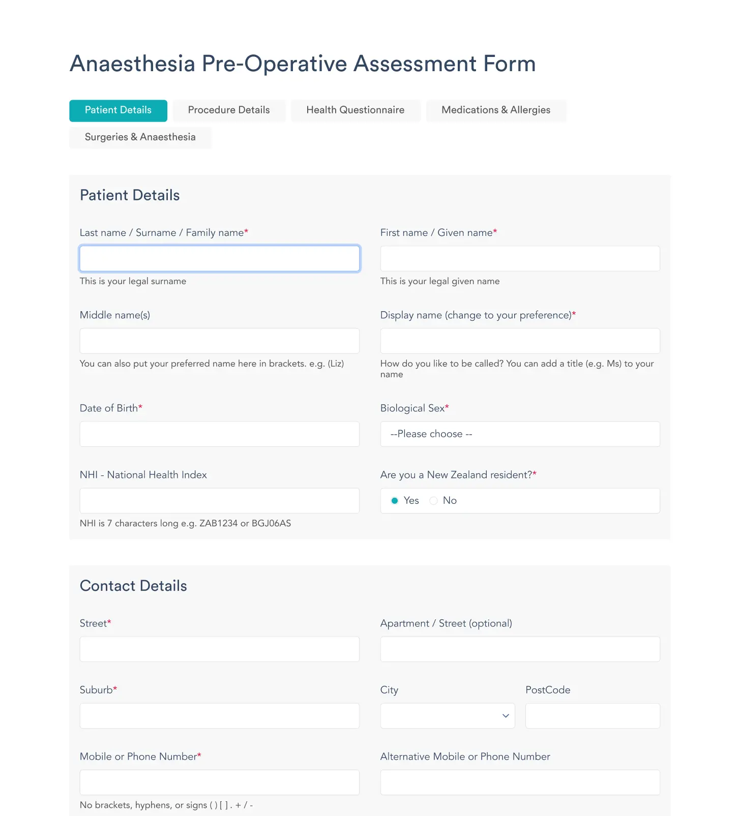The height and width of the screenshot is (816, 740).
Task: Focus the NHI National Health Index field
Action: click(219, 501)
